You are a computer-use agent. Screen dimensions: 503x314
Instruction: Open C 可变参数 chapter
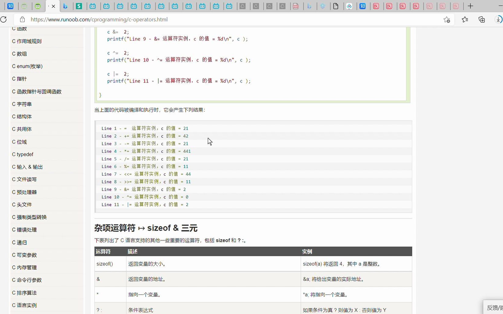[x=24, y=255]
